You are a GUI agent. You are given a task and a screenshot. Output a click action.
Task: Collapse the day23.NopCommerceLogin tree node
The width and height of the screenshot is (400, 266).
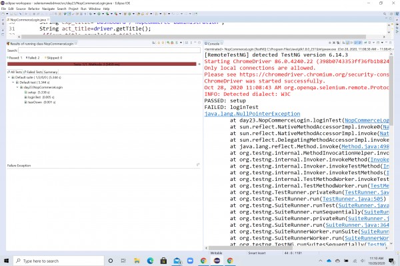[x=17, y=87]
